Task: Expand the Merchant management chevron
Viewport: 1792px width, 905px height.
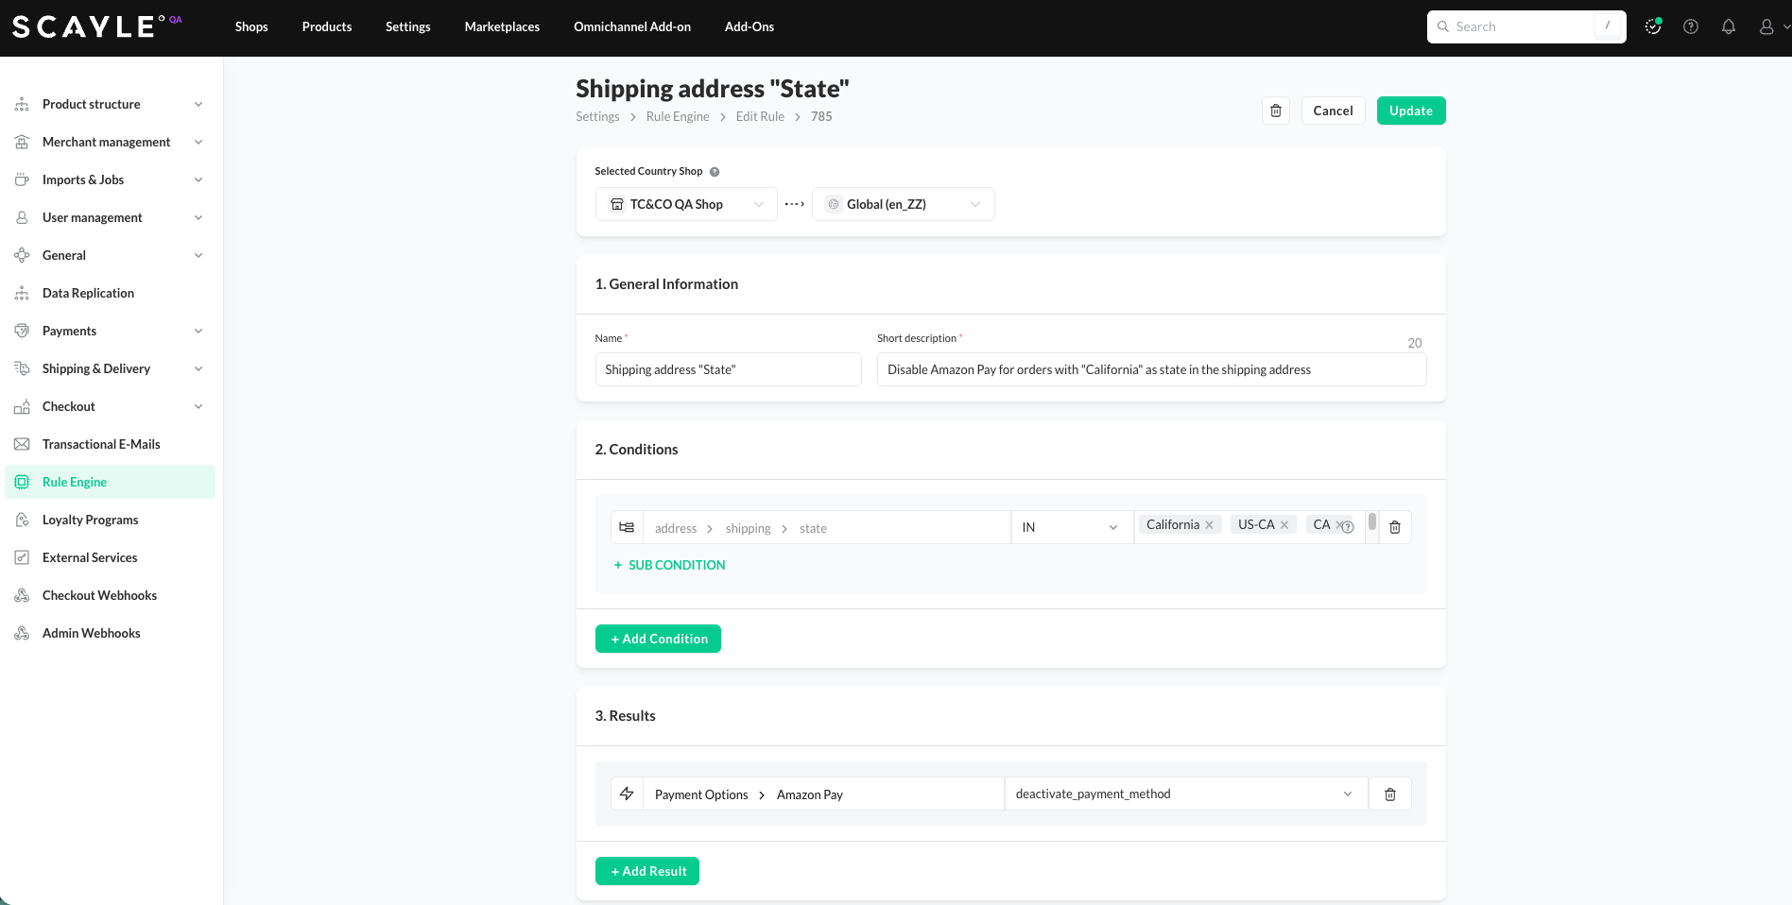Action: click(198, 142)
